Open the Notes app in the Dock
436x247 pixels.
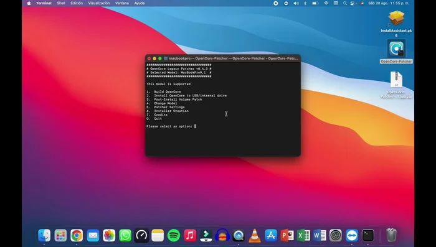pos(158,235)
